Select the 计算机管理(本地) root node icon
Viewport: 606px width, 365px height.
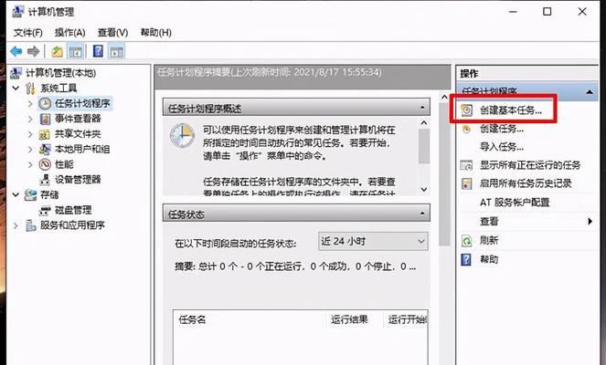coord(16,73)
